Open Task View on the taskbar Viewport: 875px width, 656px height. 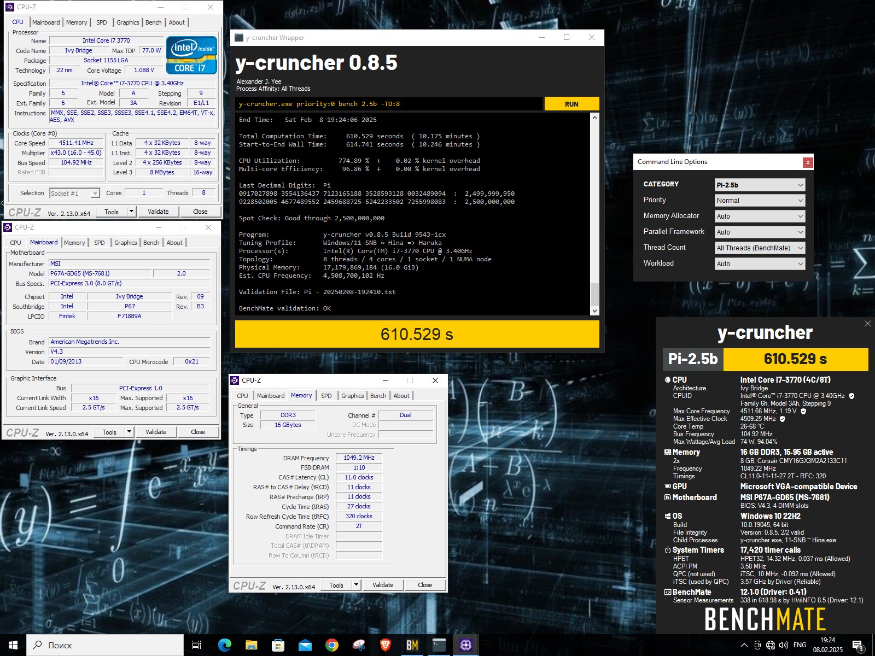tap(197, 645)
